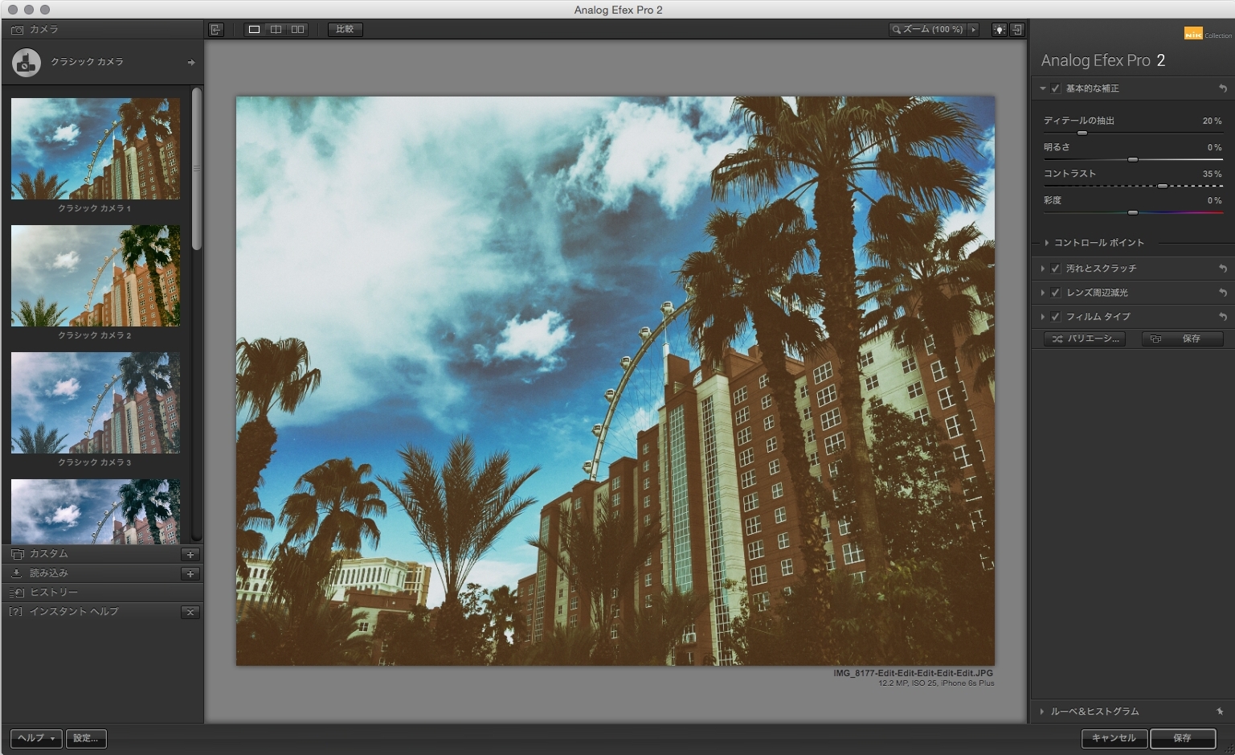This screenshot has height=755, width=1235.
Task: Adjust the 彩度 slider
Action: click(1132, 212)
